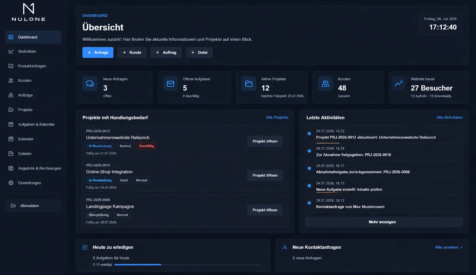The image size is (476, 275).
Task: Click the arrow next to Alle ansehen
Action: pyautogui.click(x=461, y=247)
